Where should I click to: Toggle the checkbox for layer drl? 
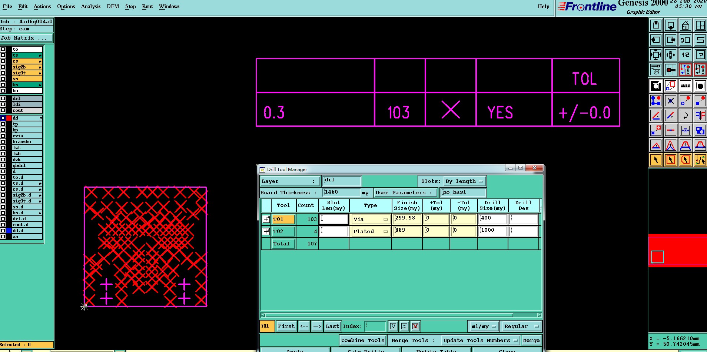tap(3, 98)
